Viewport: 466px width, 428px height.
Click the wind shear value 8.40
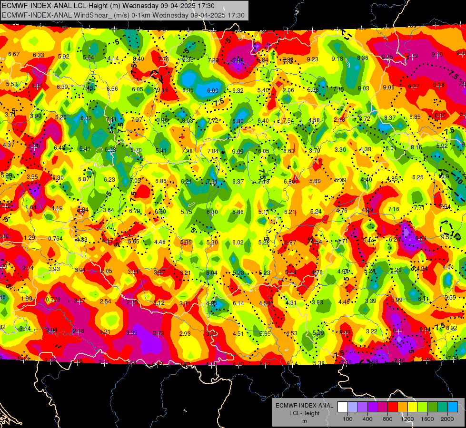(139, 59)
